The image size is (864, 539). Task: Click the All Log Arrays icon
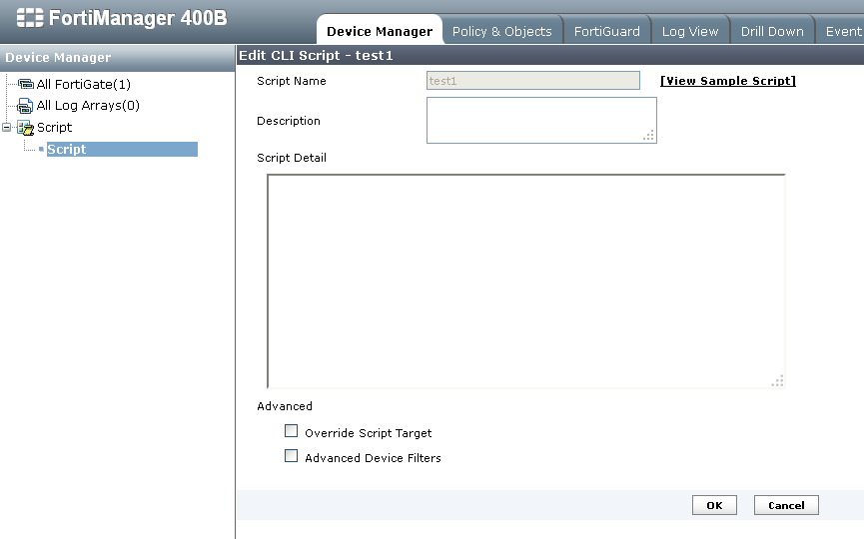click(25, 106)
